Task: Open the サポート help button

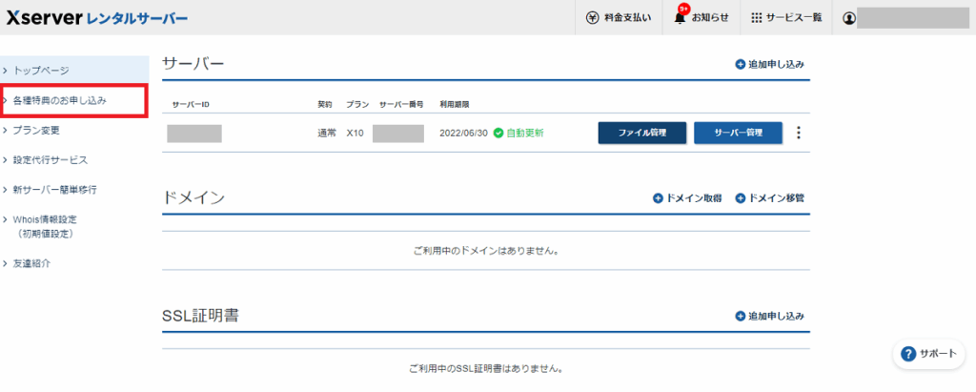Action: pyautogui.click(x=927, y=354)
